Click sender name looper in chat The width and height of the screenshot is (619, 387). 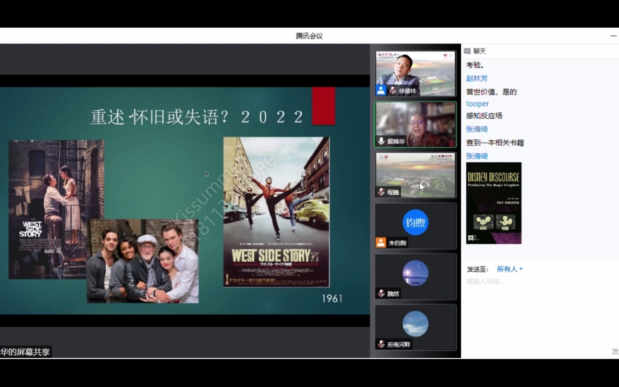click(x=477, y=104)
